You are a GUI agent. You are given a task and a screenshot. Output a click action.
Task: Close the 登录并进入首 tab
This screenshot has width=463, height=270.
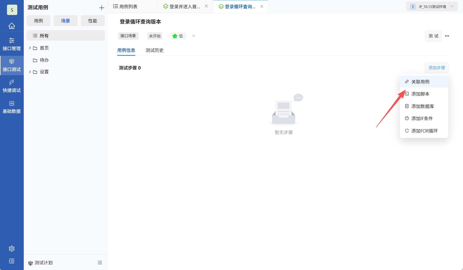(206, 6)
